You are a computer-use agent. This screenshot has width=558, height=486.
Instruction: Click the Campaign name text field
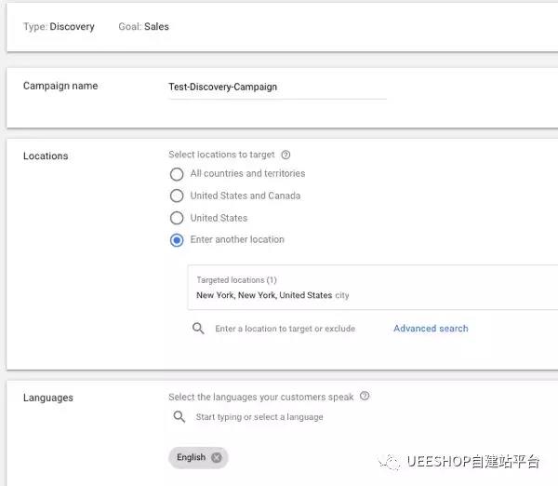tap(276, 88)
